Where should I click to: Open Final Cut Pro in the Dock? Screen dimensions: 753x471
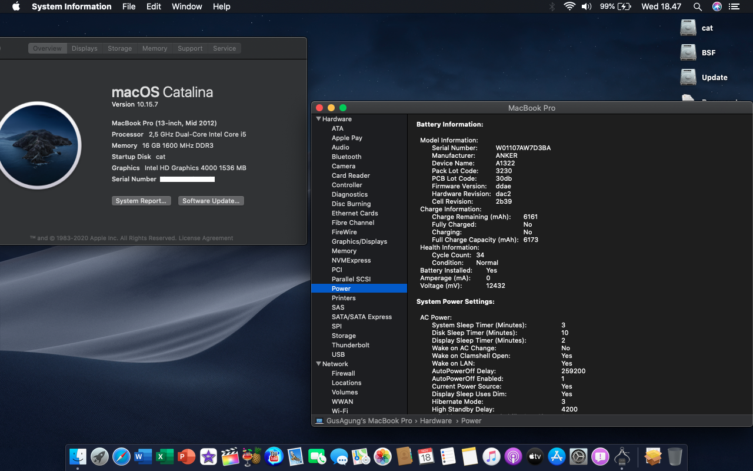click(230, 456)
